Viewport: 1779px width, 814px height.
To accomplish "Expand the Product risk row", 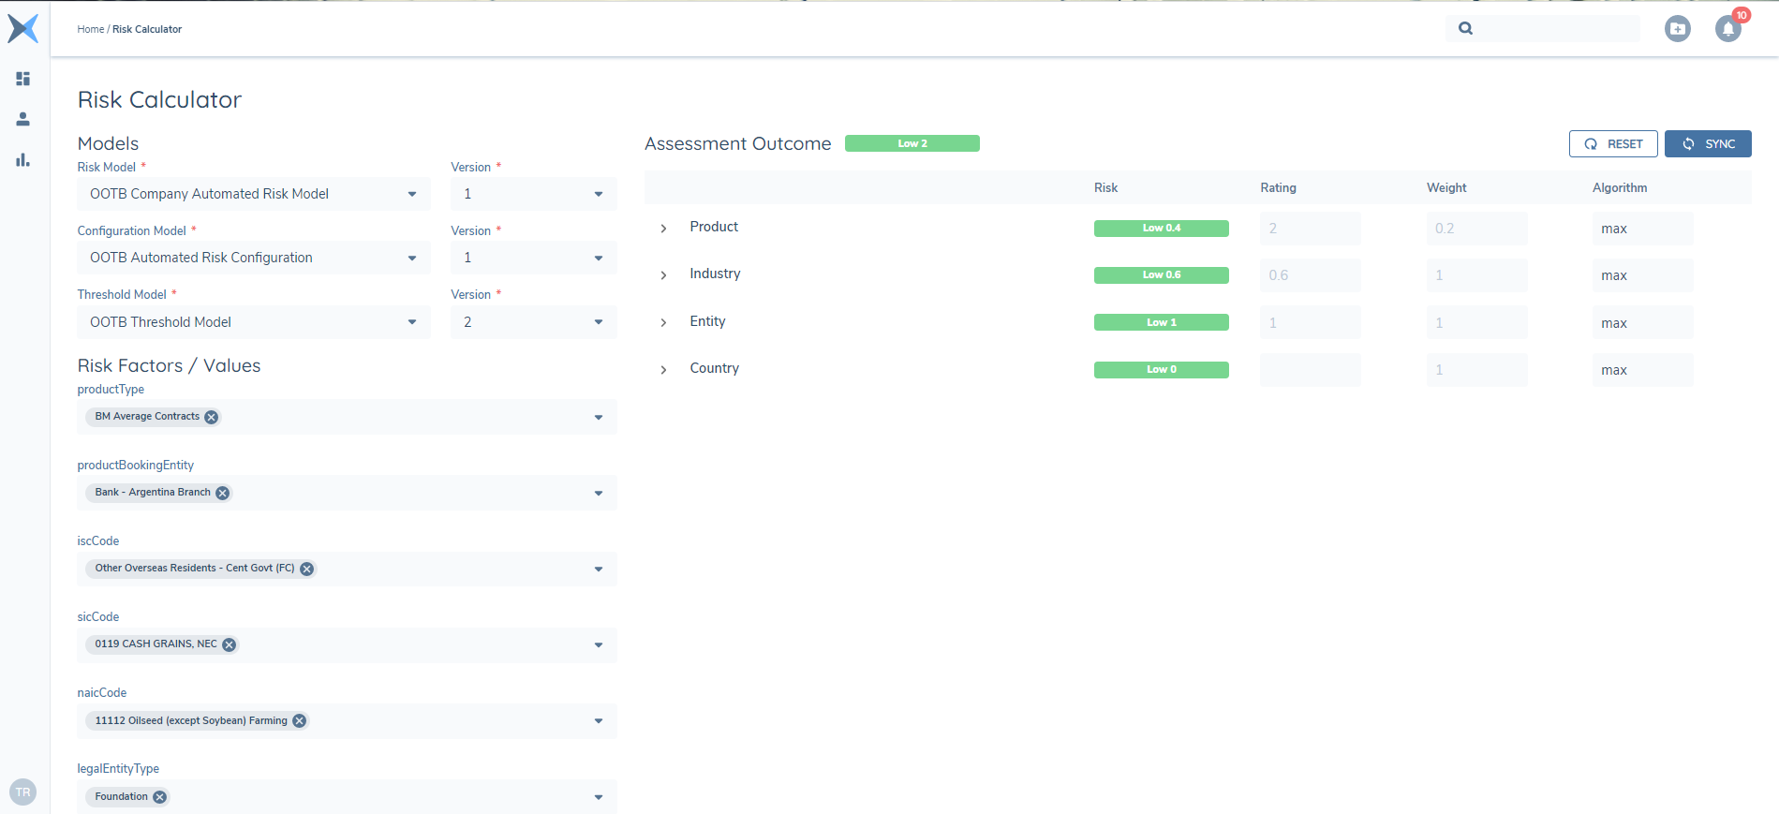I will 663,229.
